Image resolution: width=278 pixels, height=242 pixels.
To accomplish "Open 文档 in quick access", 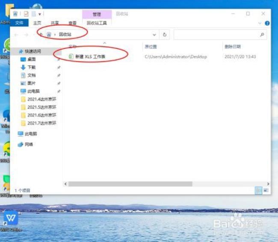I will [x=32, y=75].
